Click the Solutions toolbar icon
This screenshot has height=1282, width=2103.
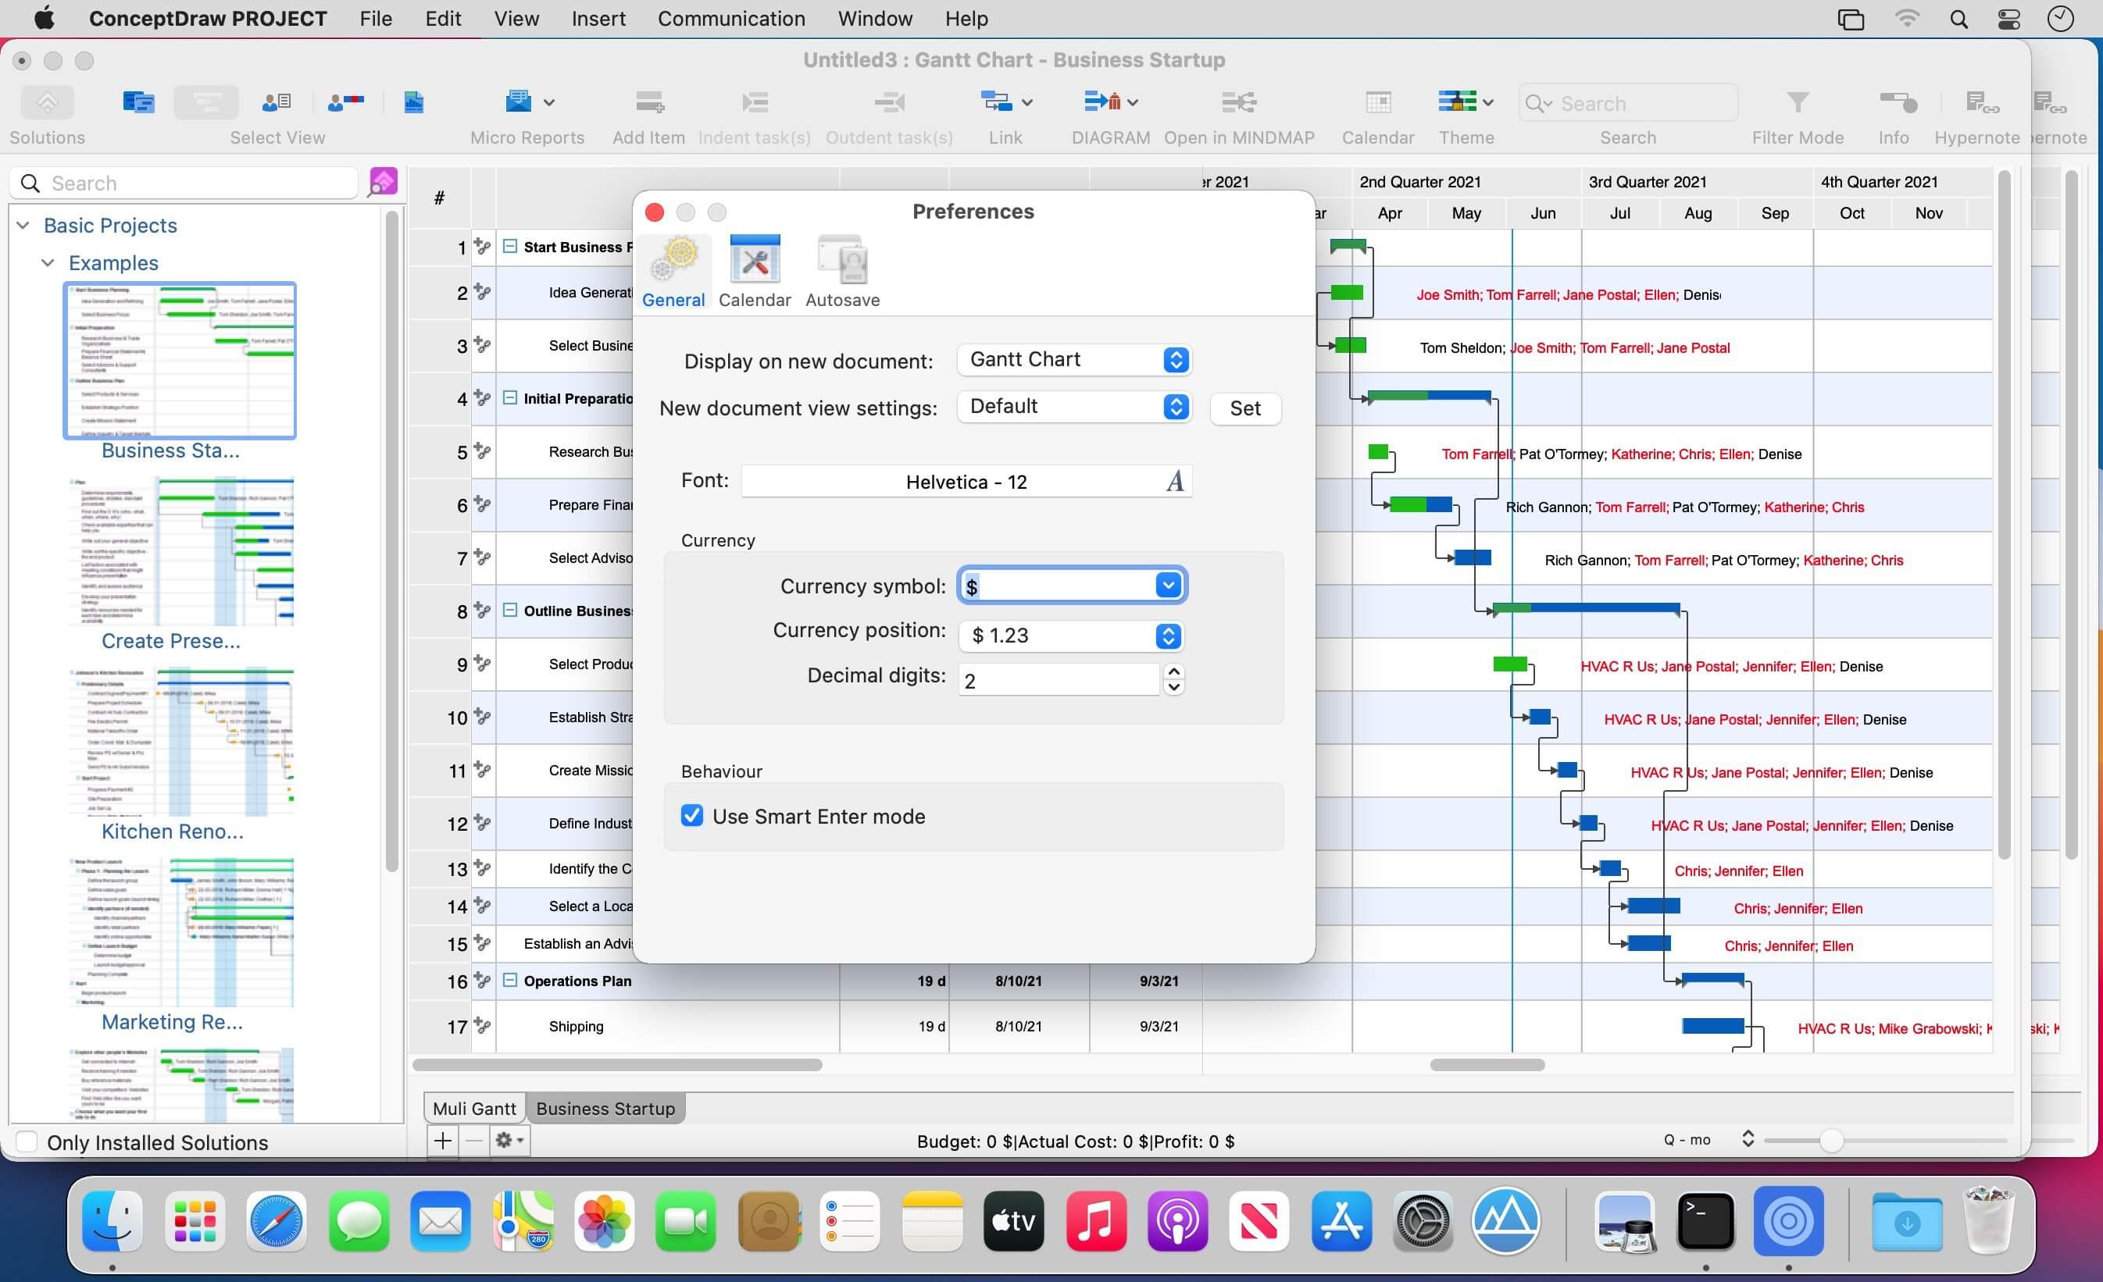click(47, 103)
